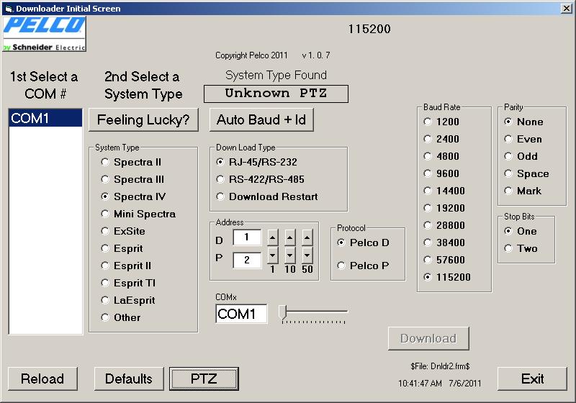Image resolution: width=576 pixels, height=403 pixels.
Task: Set baud rate to 1200
Action: [x=441, y=122]
